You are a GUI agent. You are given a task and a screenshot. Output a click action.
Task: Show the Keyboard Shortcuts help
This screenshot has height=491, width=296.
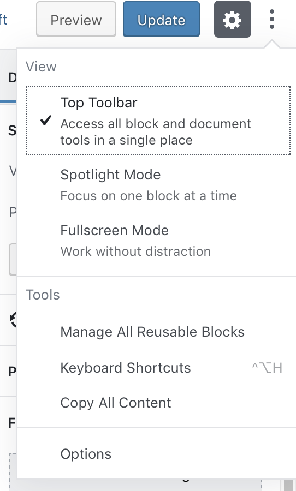coord(158,368)
